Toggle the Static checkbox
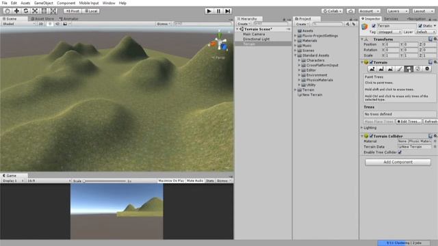This screenshot has height=246, width=438. [420, 26]
